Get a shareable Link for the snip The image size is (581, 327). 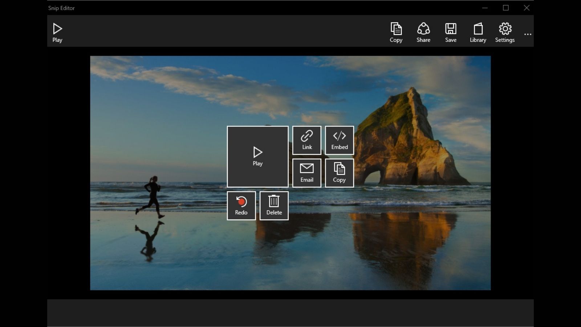point(306,140)
